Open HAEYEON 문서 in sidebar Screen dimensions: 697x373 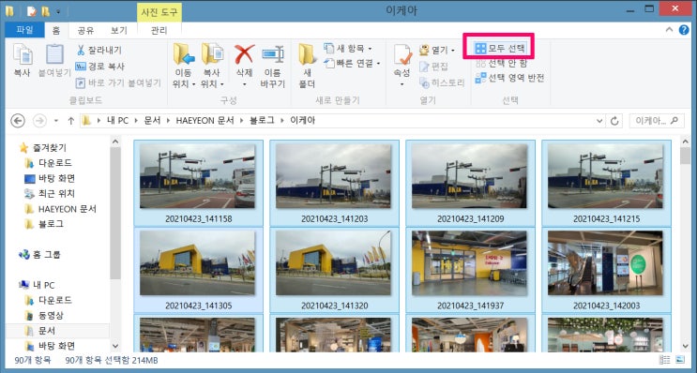tap(60, 209)
